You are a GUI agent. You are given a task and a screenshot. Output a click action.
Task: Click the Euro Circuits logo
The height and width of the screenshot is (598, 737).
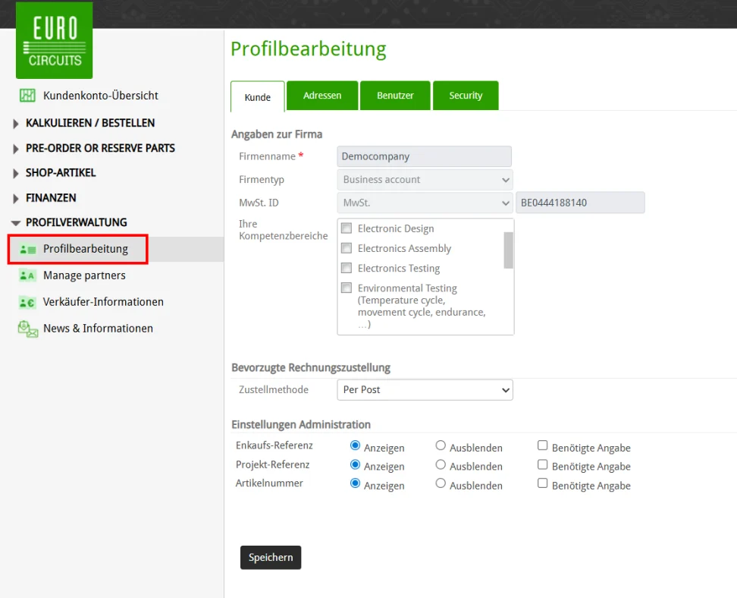[53, 39]
